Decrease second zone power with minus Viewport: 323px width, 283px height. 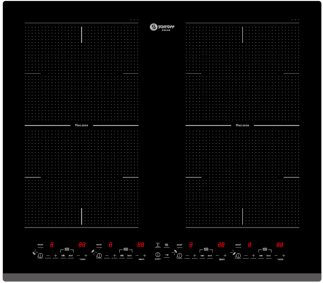[x=107, y=256]
